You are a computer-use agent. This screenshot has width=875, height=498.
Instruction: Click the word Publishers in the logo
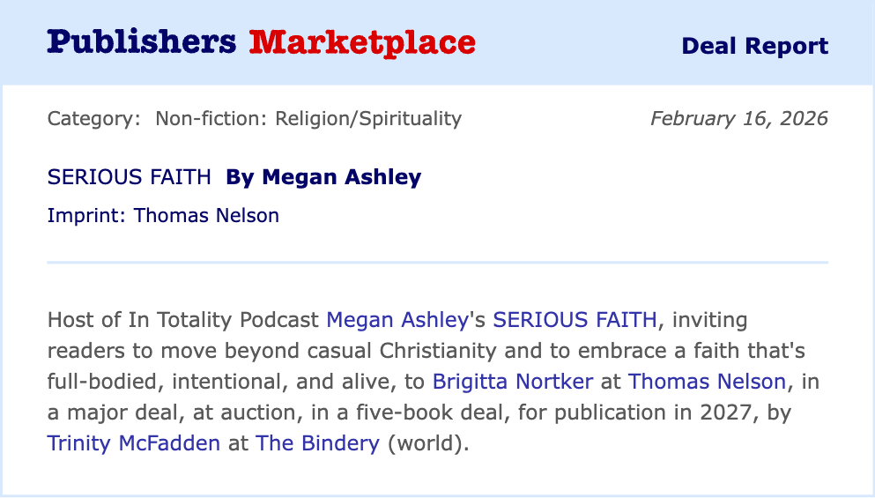pos(142,42)
